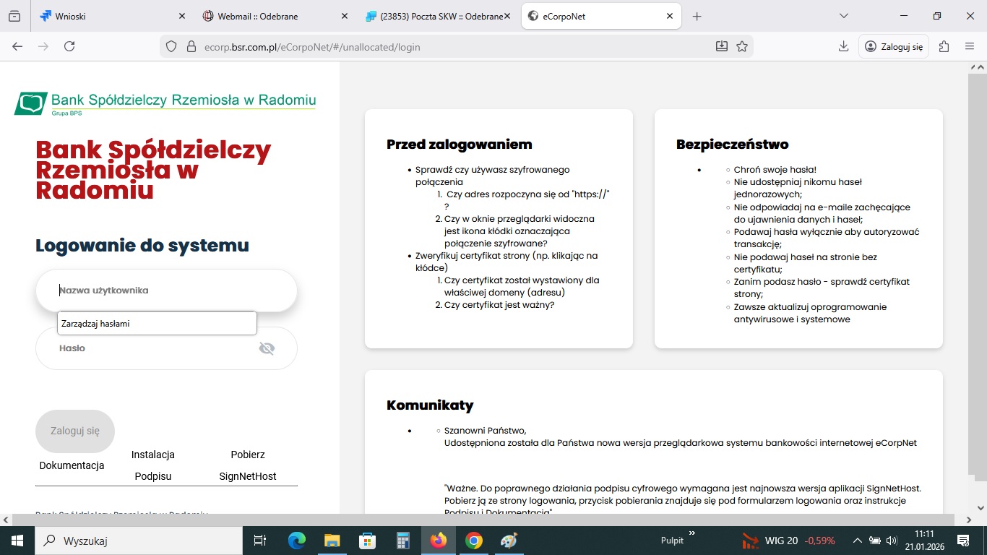Open the Extensions puzzle icon
Screen dimensions: 987x555
[x=944, y=46]
